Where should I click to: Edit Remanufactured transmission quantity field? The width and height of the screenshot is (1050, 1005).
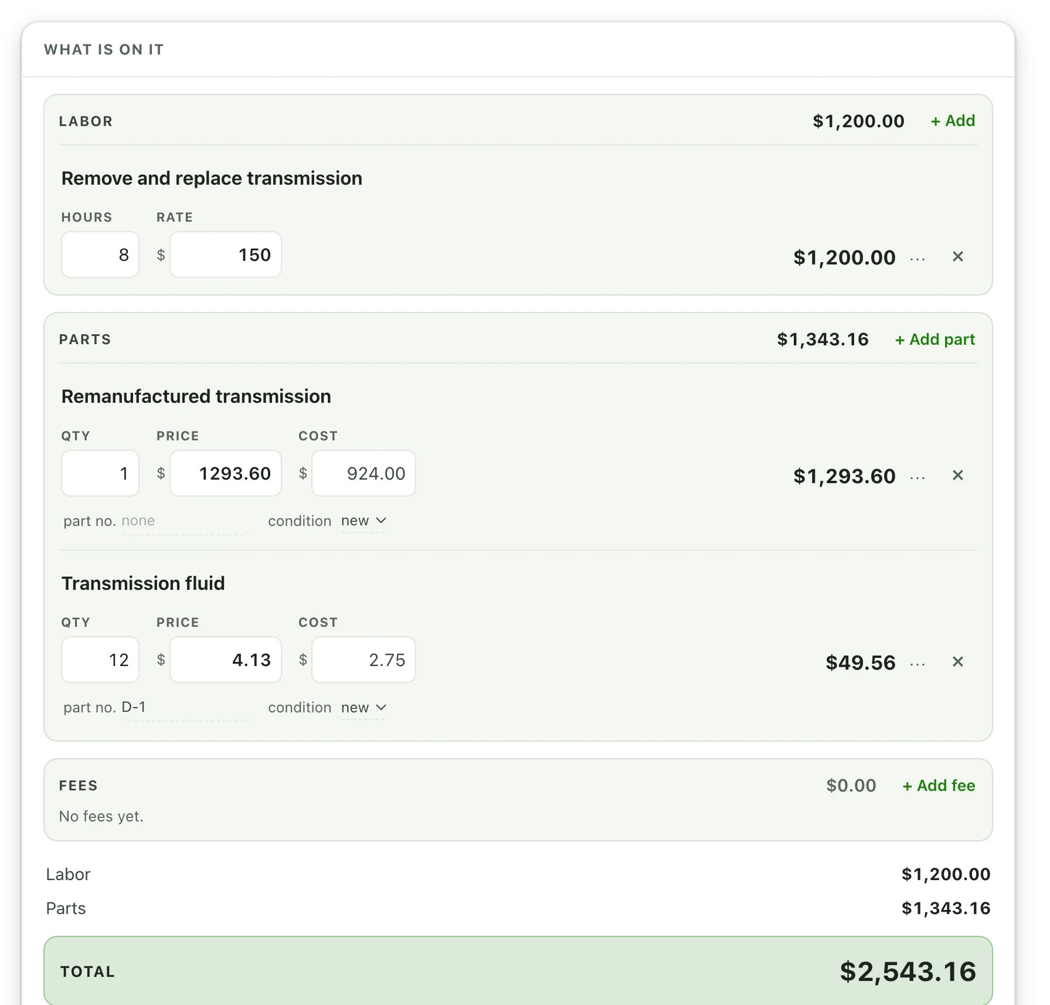[x=100, y=473]
